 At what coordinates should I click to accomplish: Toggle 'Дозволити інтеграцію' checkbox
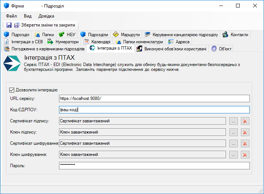click(x=12, y=90)
